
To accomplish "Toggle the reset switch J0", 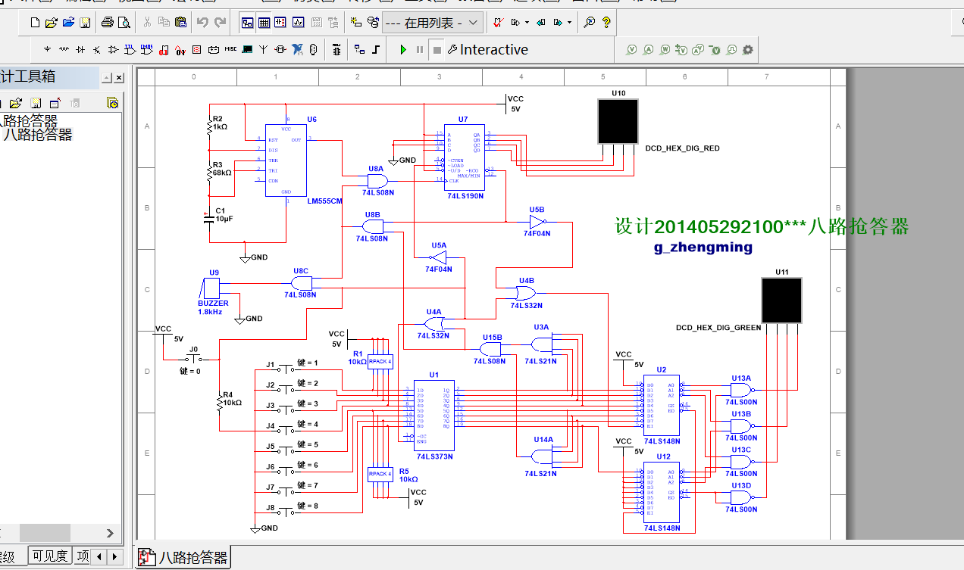I will pos(194,359).
